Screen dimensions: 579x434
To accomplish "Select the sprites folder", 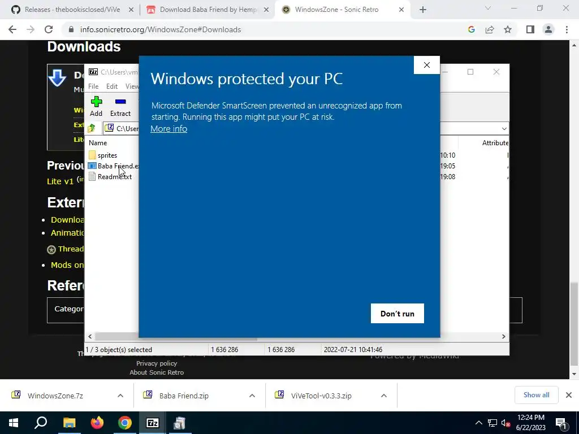I will [103, 155].
